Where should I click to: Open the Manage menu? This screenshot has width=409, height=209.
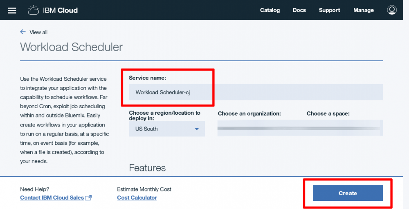(363, 10)
